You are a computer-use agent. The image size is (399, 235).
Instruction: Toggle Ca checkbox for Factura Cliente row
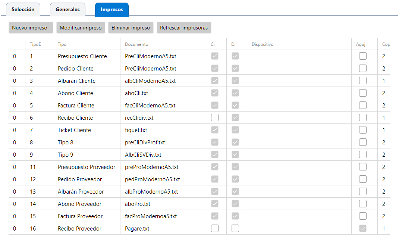click(215, 105)
